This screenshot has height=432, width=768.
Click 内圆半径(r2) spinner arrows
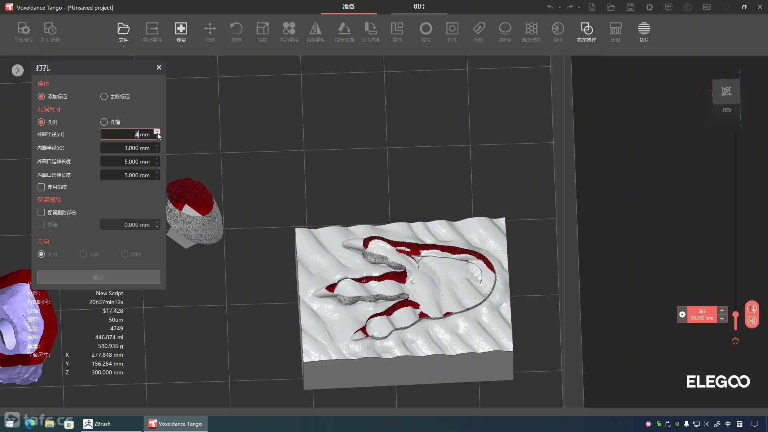(157, 148)
